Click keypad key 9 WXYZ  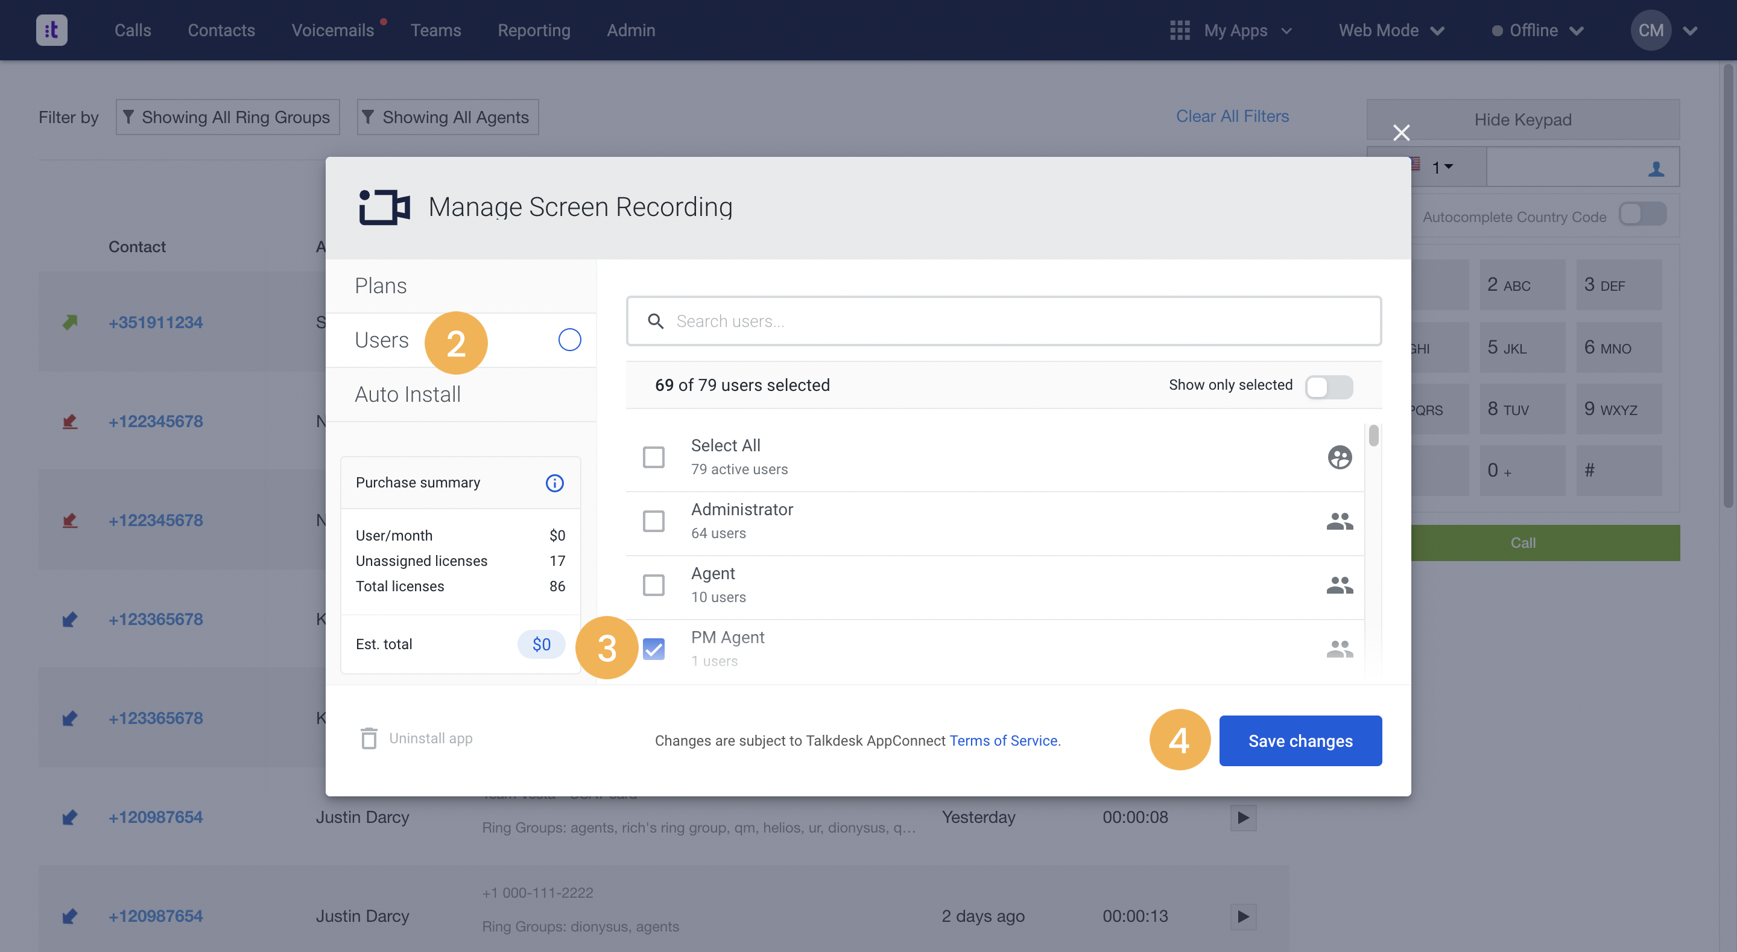[1618, 409]
